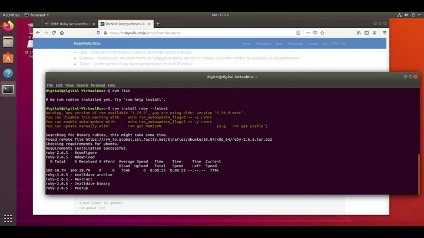
Task: Click 'Requirements installation successful.' line
Action: (x=87, y=148)
